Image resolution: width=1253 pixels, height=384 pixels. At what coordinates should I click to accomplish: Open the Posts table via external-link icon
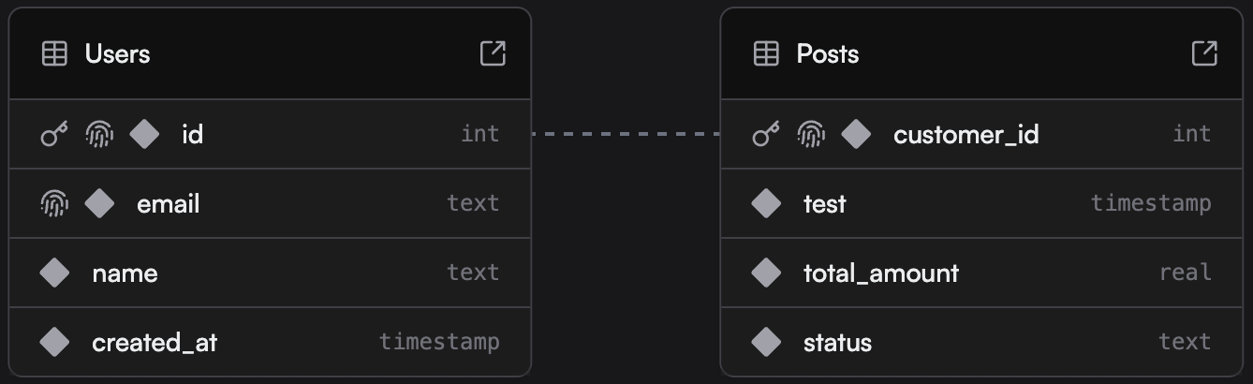[x=1204, y=53]
